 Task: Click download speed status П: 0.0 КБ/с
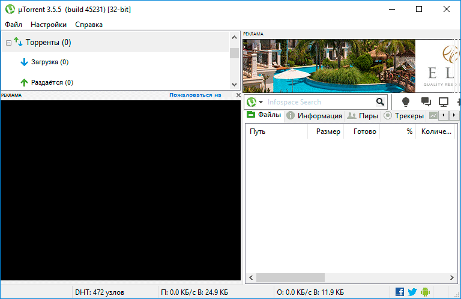point(194,292)
